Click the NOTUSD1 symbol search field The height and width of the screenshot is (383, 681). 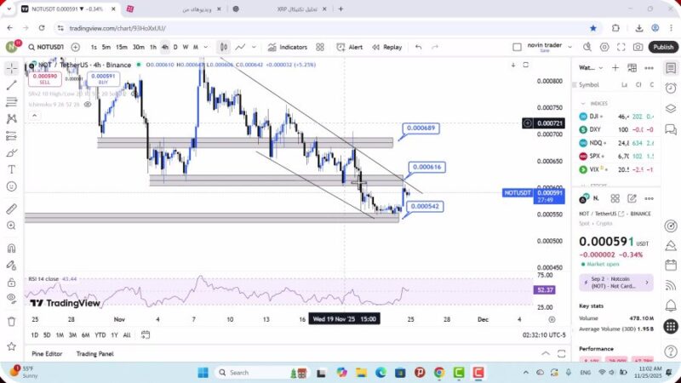point(47,48)
